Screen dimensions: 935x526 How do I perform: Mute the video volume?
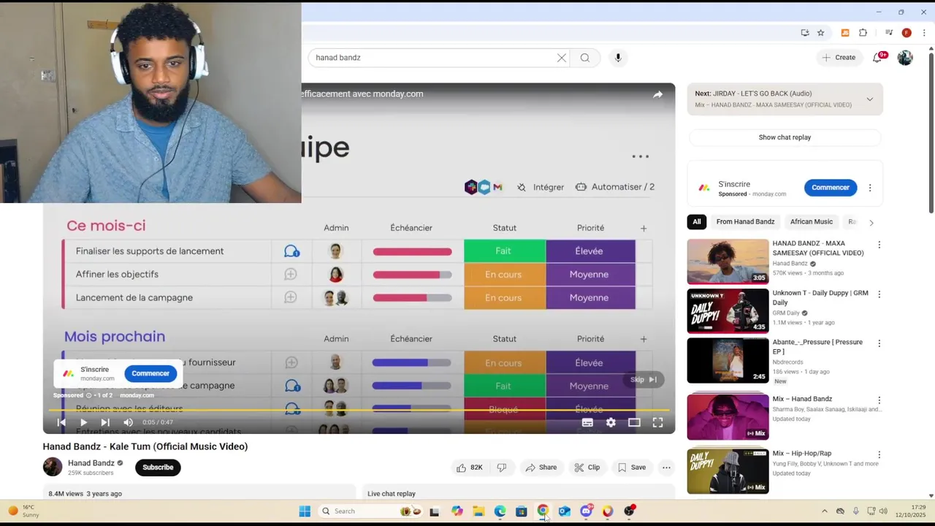coord(128,422)
